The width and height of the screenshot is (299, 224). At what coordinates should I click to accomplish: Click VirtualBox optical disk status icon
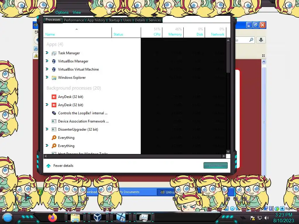click(232, 208)
